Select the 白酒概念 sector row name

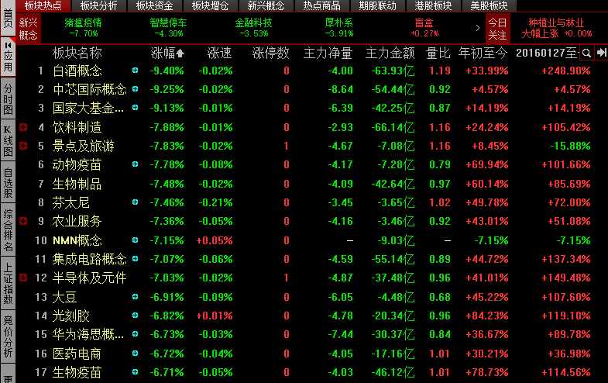pyautogui.click(x=77, y=71)
